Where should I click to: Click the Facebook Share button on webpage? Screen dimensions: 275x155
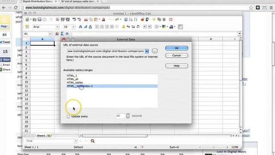click(5, 60)
